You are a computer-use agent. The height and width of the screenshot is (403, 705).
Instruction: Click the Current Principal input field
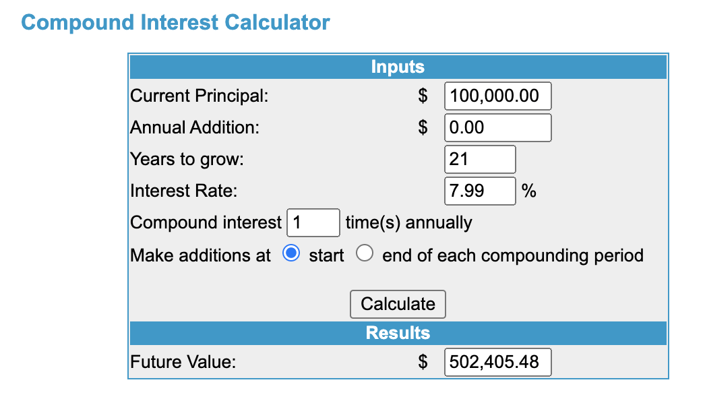497,96
